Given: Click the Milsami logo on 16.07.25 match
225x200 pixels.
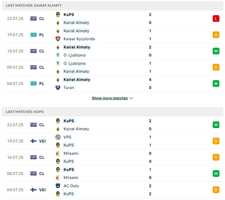Looking at the screenshot, I should [x=58, y=153].
